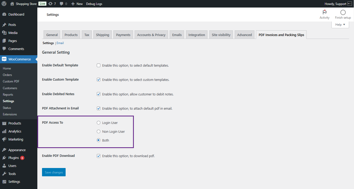Viewport: 354px width, 189px height.
Task: Open the updates icon showing 7
Action: tap(50, 4)
